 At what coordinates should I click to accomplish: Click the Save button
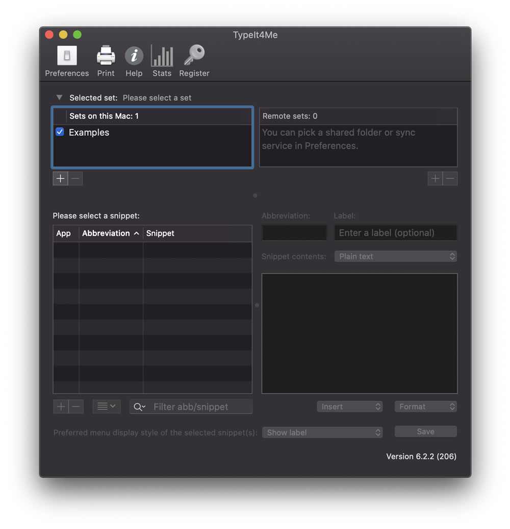click(426, 431)
